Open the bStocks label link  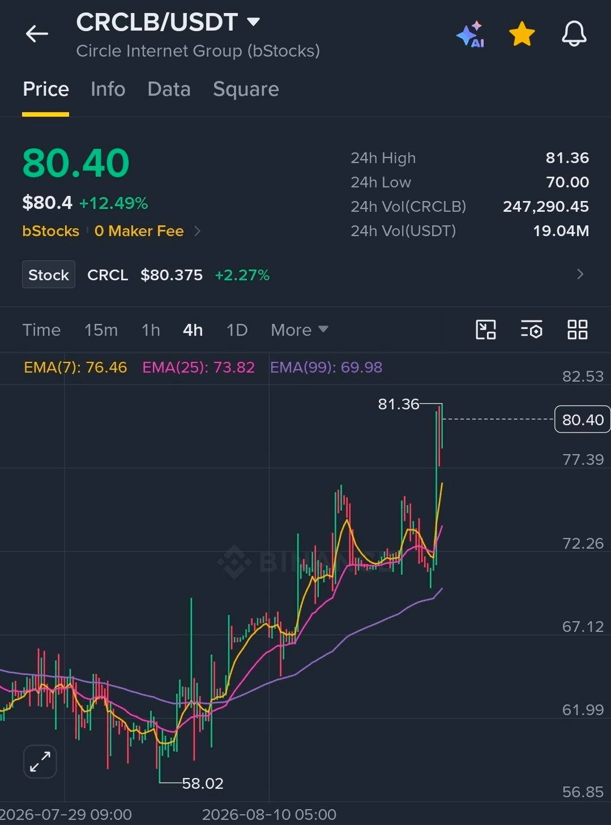[x=50, y=231]
